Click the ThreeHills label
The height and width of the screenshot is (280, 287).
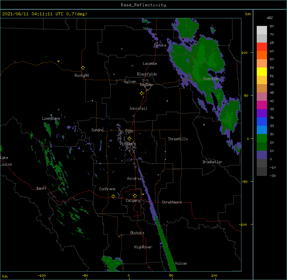coord(178,139)
